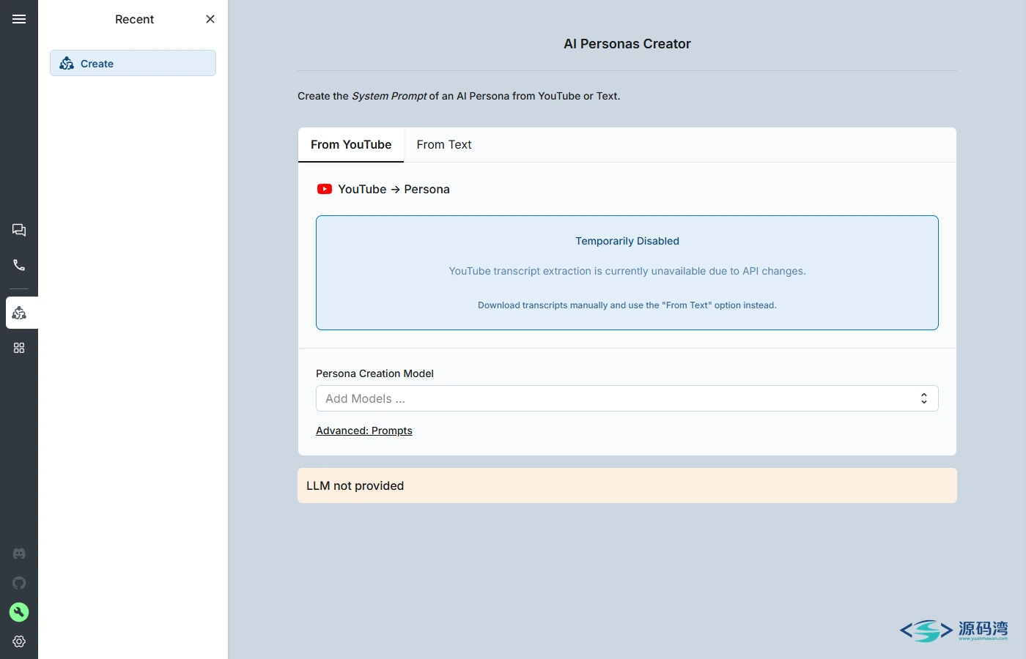Switch to the From Text tab

pos(444,145)
